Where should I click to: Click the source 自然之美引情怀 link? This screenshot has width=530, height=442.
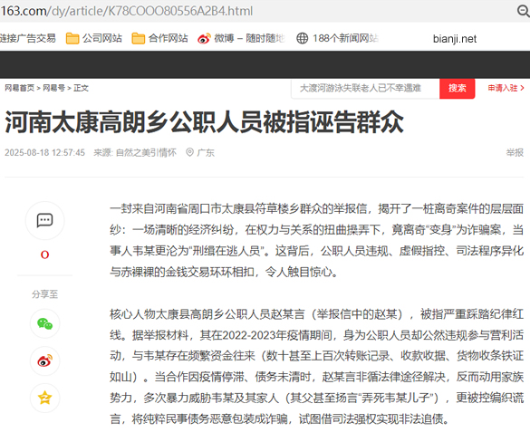pos(146,153)
